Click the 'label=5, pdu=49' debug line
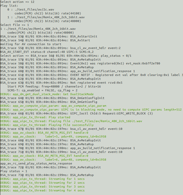Image resolution: width=183 pixels, height=195 pixels. (53, 137)
